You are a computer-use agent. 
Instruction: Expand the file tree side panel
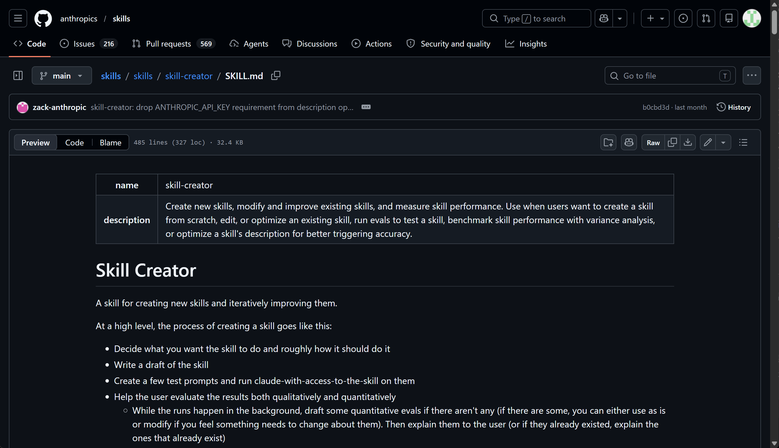click(x=18, y=76)
